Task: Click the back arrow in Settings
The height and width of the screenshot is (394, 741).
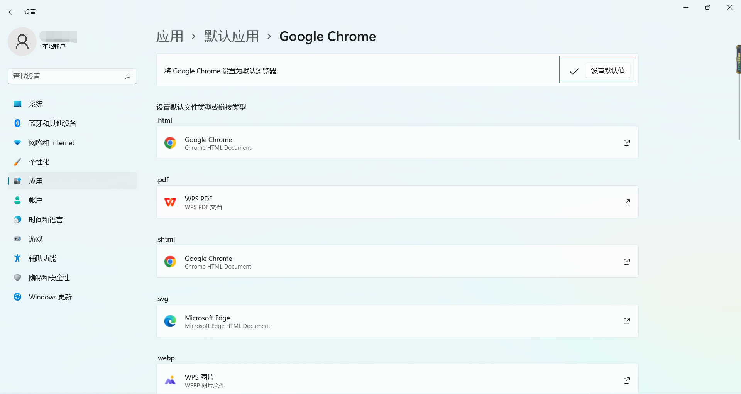Action: tap(12, 12)
